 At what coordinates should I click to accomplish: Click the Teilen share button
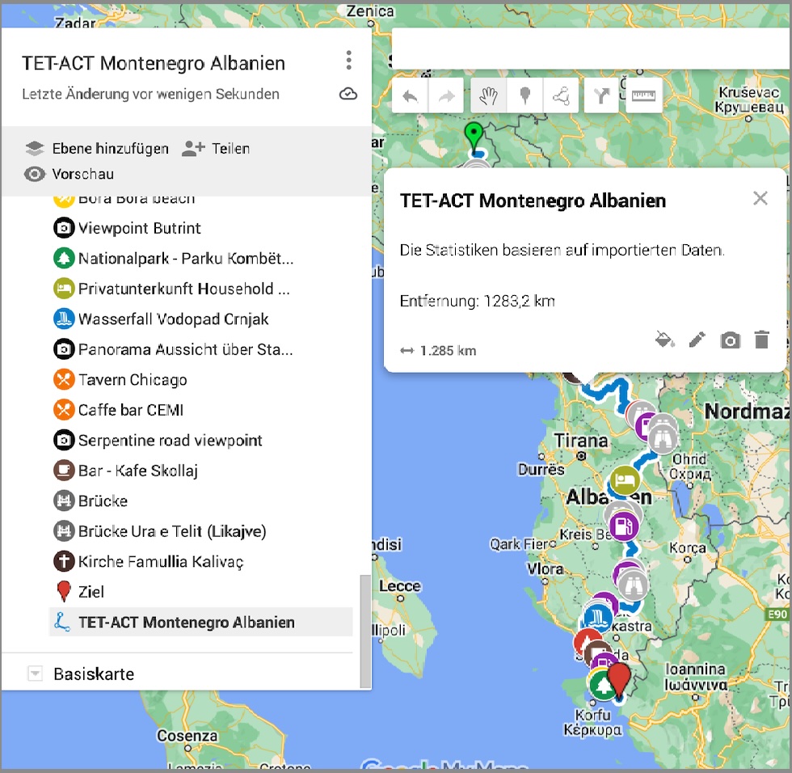[x=216, y=149]
